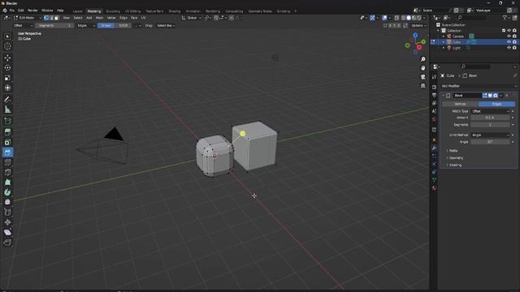Open the Tool properties tab icon

click(x=434, y=77)
